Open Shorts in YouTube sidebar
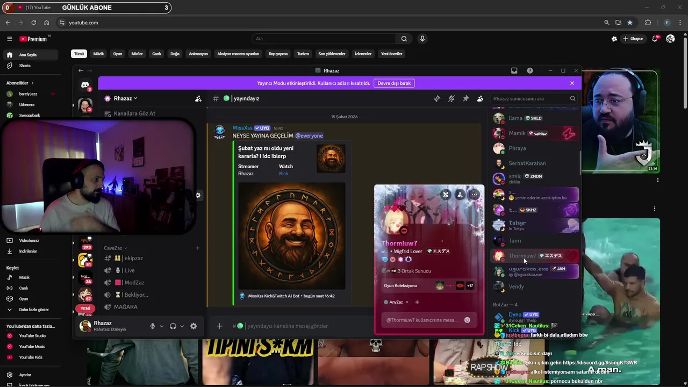Screen dimensions: 688x387 25,66
